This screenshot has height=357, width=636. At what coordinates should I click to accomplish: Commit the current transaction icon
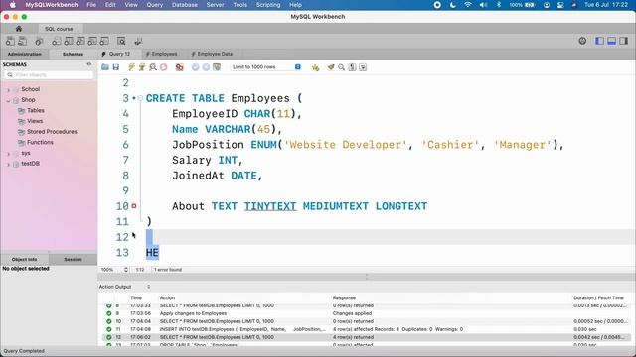click(196, 67)
